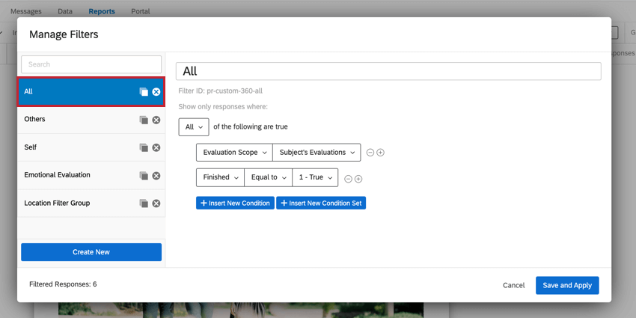Switch to the Messages tab
Screen dimensions: 636x318
(26, 11)
